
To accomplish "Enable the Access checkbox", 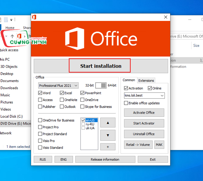I will click(40, 100).
